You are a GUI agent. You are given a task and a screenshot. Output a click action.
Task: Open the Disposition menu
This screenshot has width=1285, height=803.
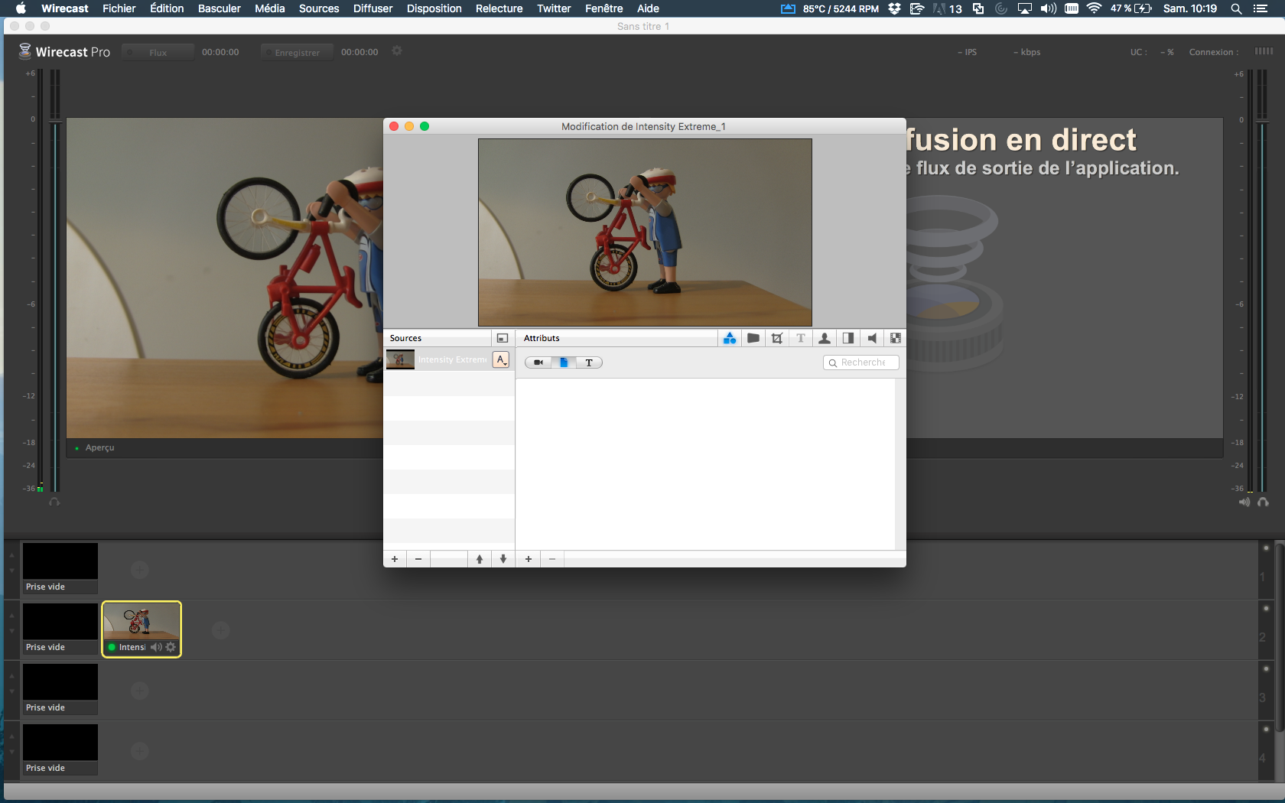(x=434, y=8)
